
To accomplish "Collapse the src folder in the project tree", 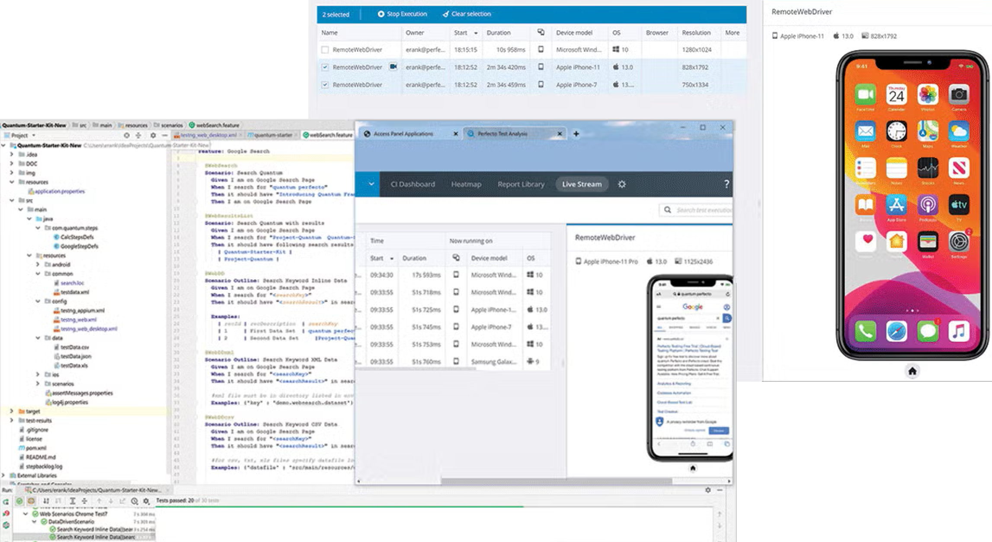I will (12, 200).
